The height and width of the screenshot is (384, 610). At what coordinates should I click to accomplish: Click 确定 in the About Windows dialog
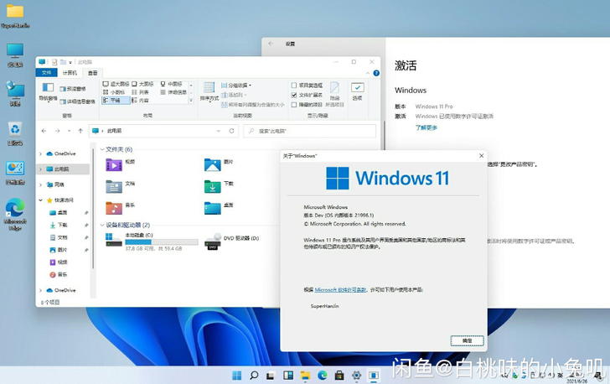click(x=468, y=340)
